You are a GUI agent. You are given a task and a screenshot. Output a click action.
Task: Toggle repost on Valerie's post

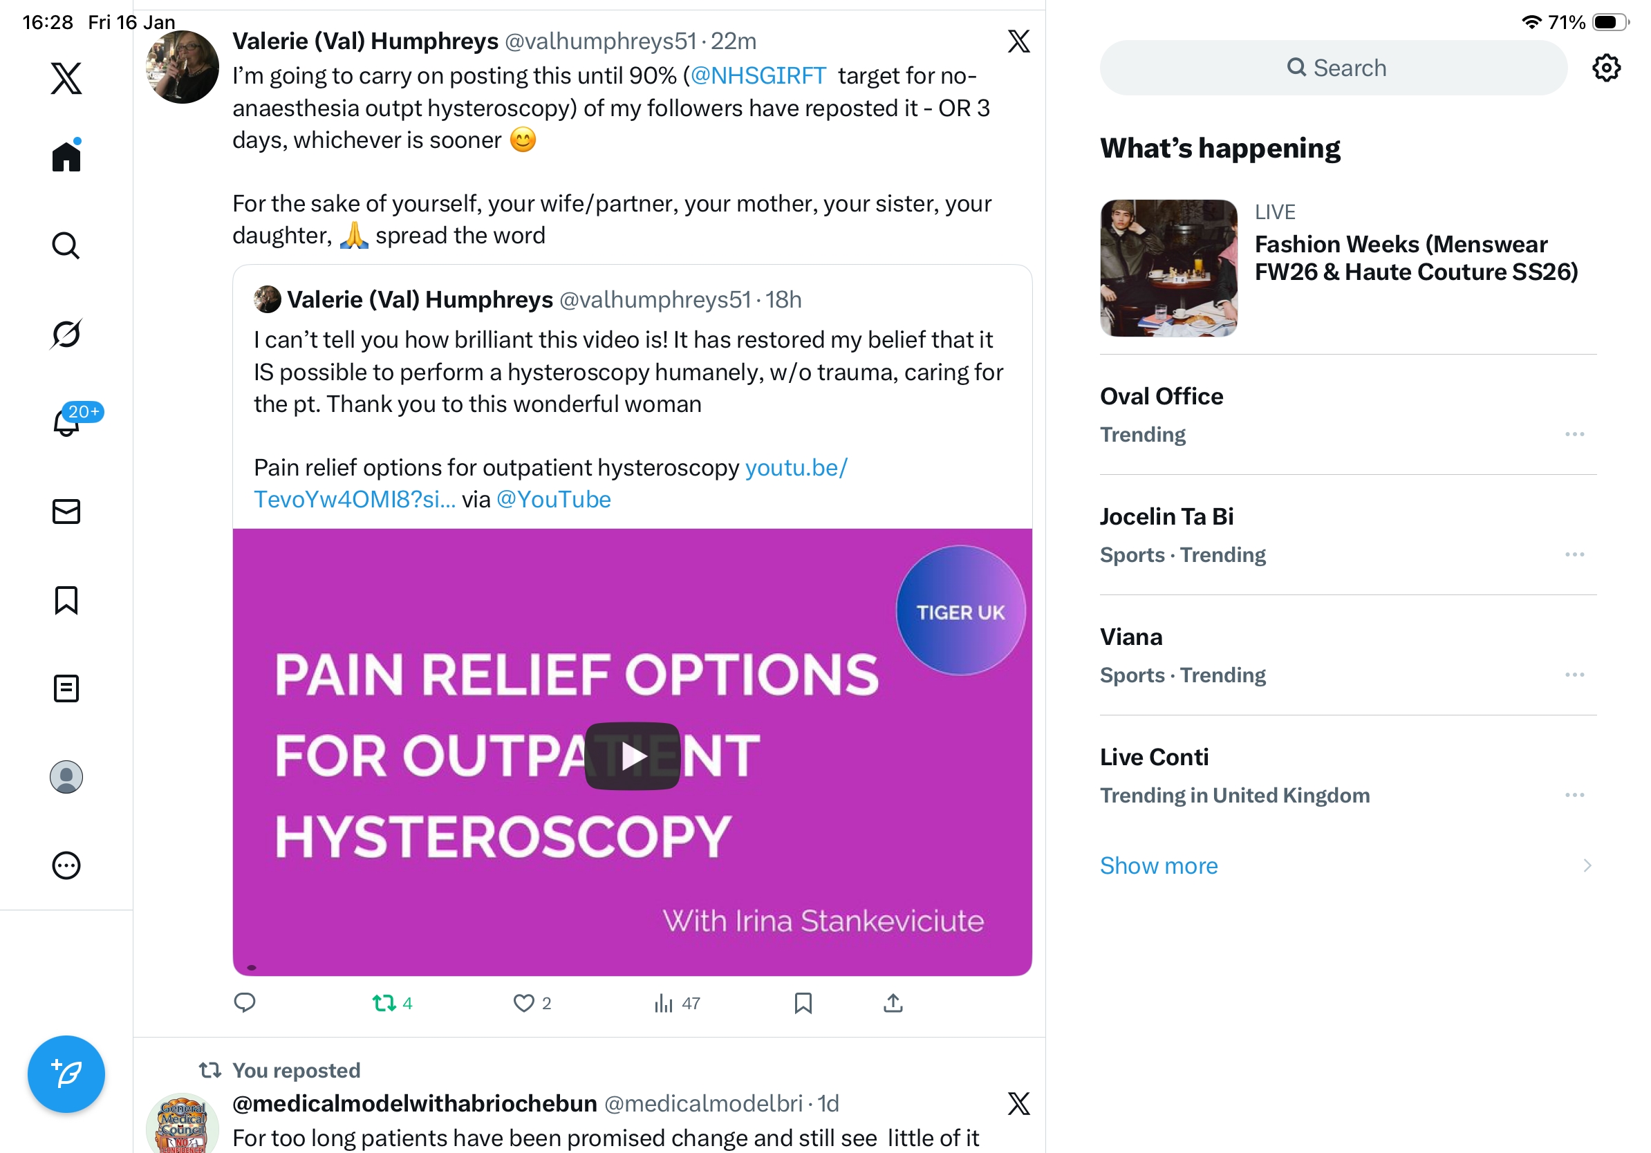392,1003
